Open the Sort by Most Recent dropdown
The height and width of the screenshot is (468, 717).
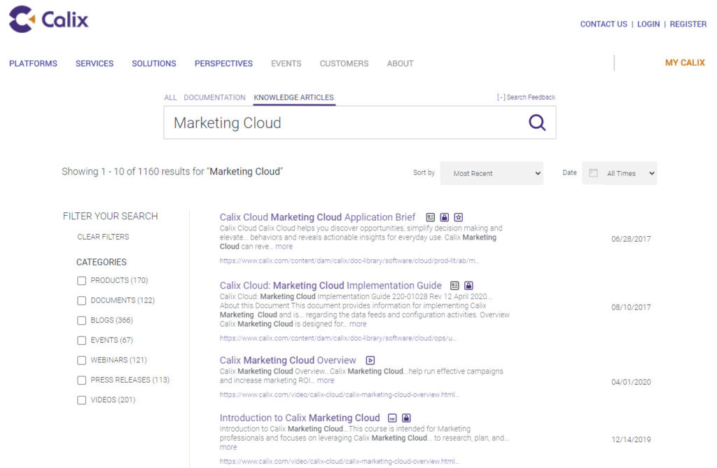click(x=492, y=173)
